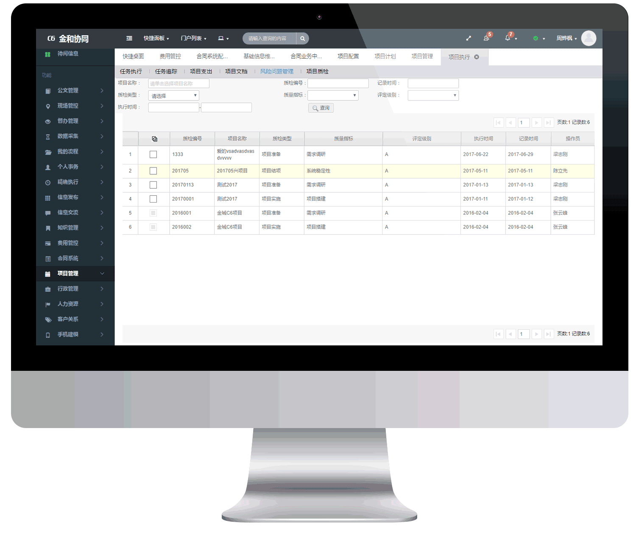Toggle the sidebar collapse hamburger icon
Image resolution: width=636 pixels, height=534 pixels.
tap(129, 38)
